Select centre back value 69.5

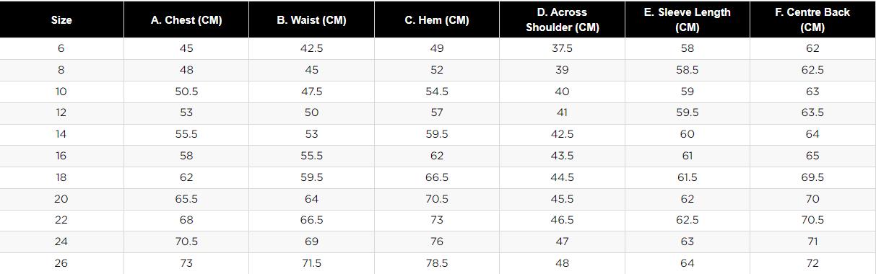point(812,177)
